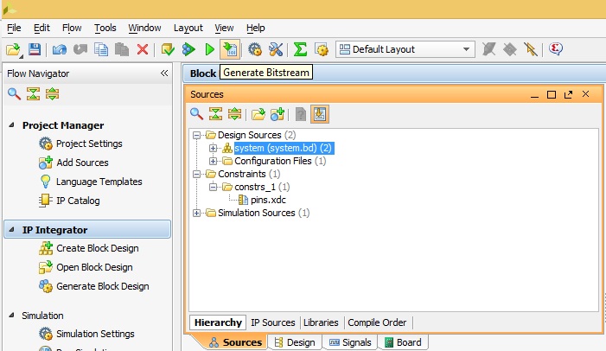
Task: Open the File menu
Action: (x=14, y=28)
